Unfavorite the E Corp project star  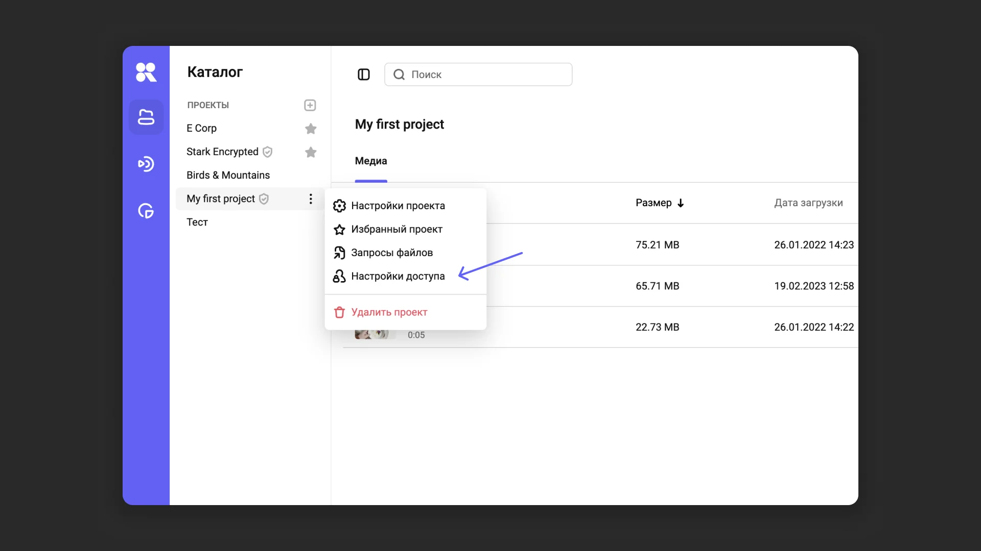coord(311,129)
